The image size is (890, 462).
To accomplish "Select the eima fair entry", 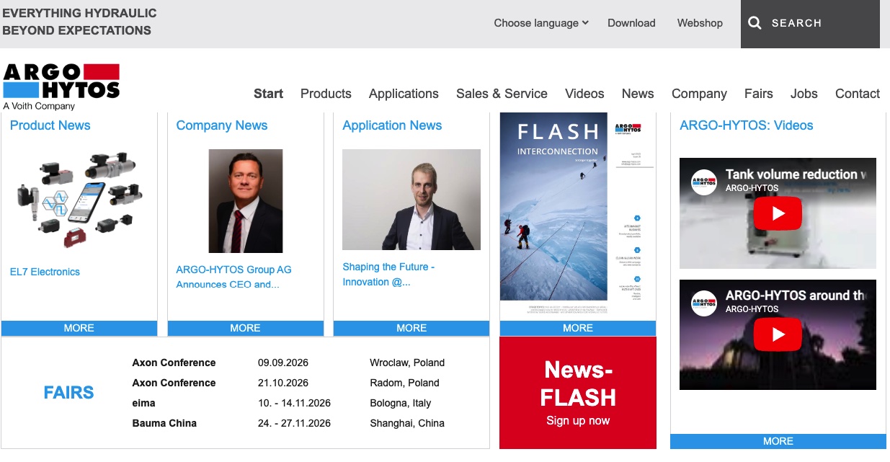I will (x=143, y=403).
